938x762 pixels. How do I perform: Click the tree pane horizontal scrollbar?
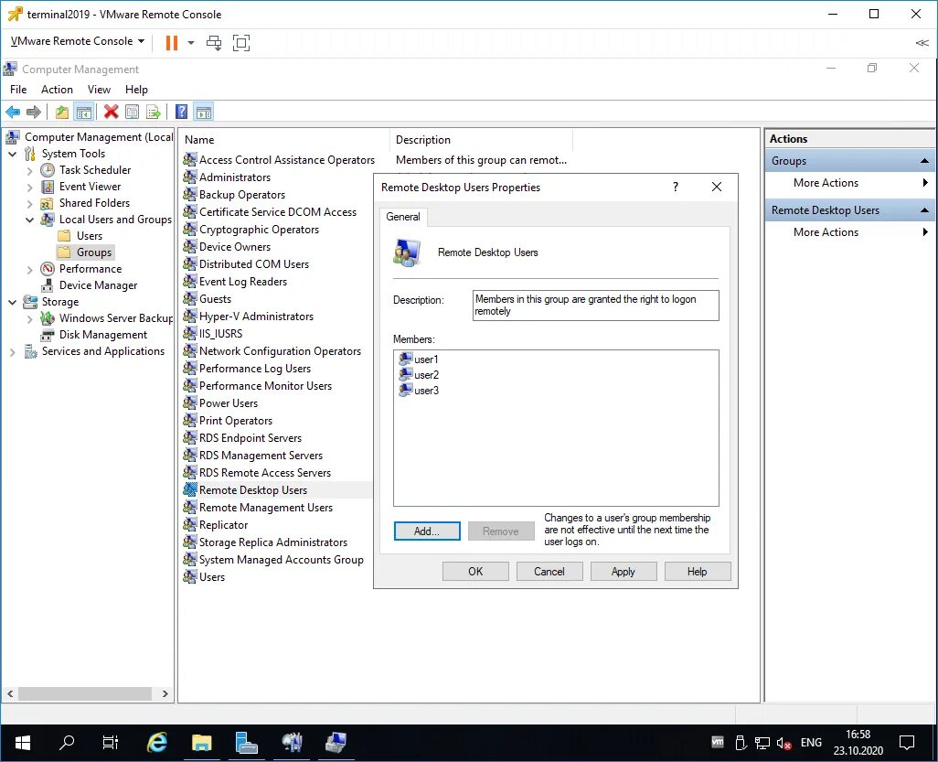coord(84,693)
